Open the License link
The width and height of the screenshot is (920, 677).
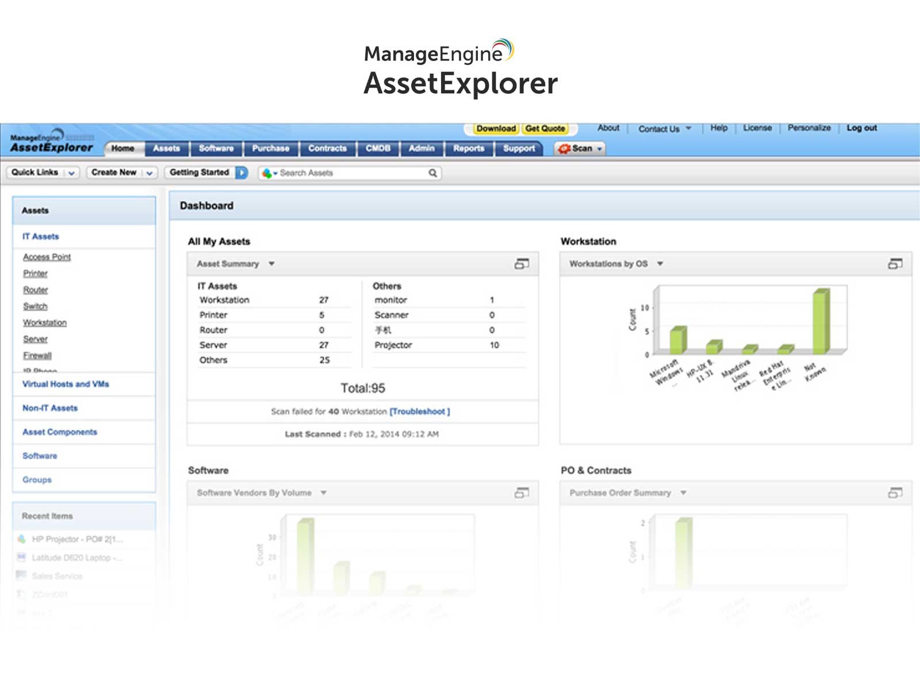pyautogui.click(x=757, y=128)
